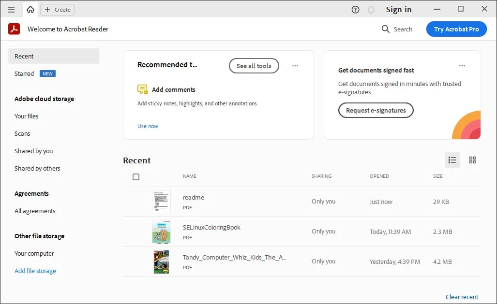Image resolution: width=497 pixels, height=304 pixels.
Task: Click Clear recent link
Action: (x=462, y=297)
